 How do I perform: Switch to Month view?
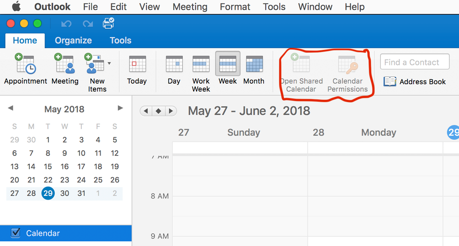(x=254, y=70)
